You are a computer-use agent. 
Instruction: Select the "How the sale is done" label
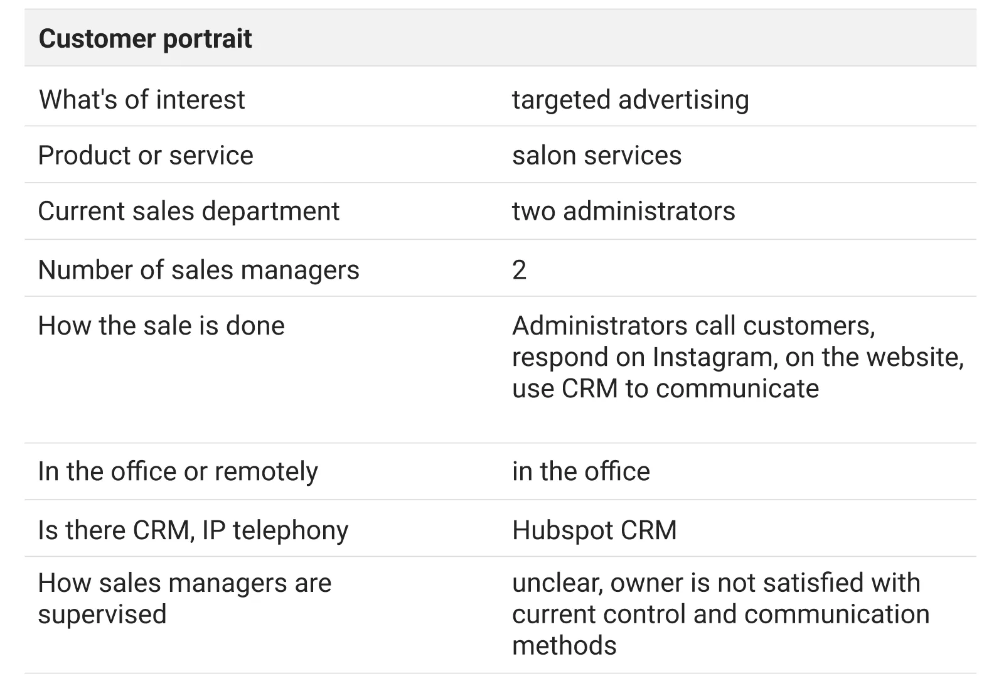pyautogui.click(x=161, y=326)
